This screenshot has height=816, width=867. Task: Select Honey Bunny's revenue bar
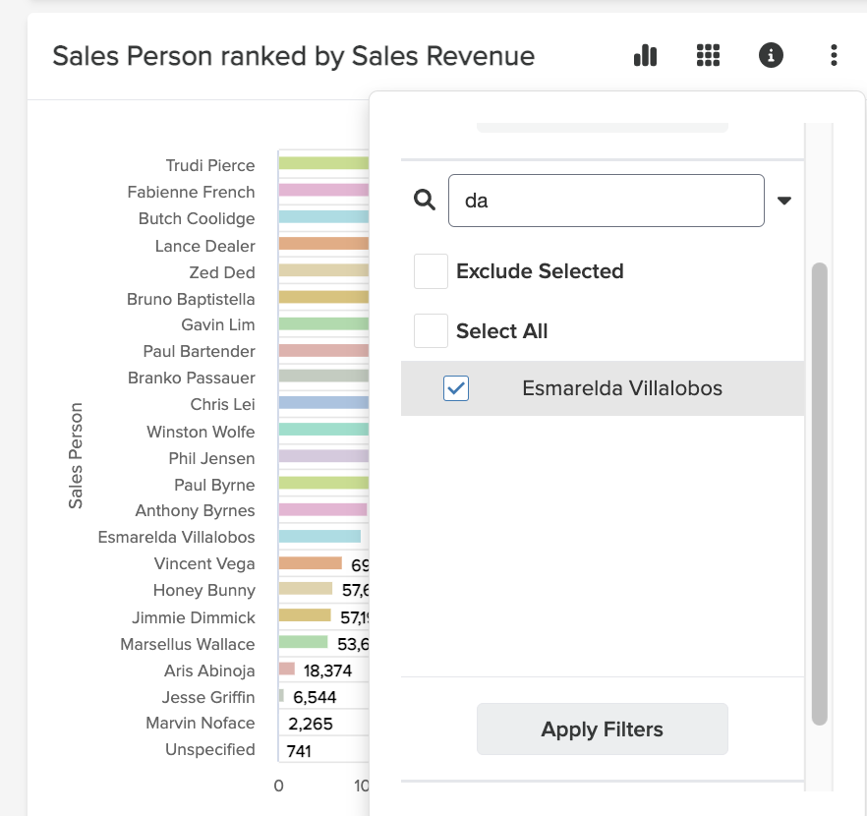305,590
